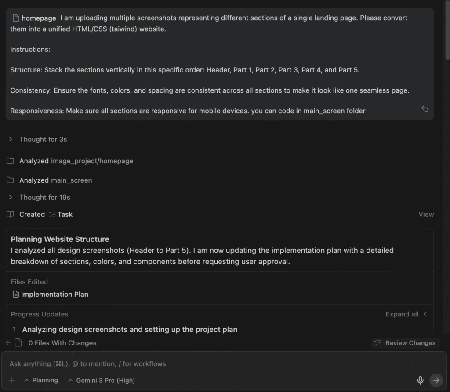
Task: Open the Planning mode dropdown
Action: point(41,380)
